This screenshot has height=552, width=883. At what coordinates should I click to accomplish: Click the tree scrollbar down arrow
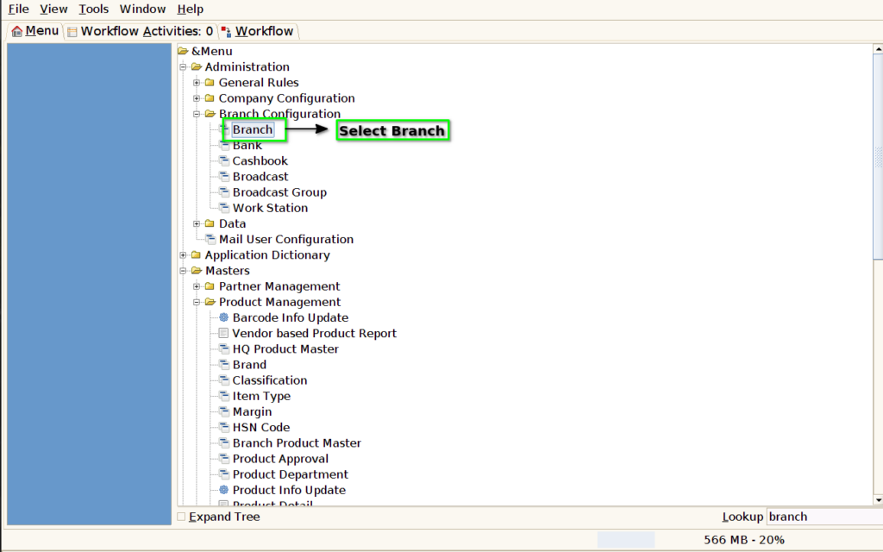coord(878,499)
